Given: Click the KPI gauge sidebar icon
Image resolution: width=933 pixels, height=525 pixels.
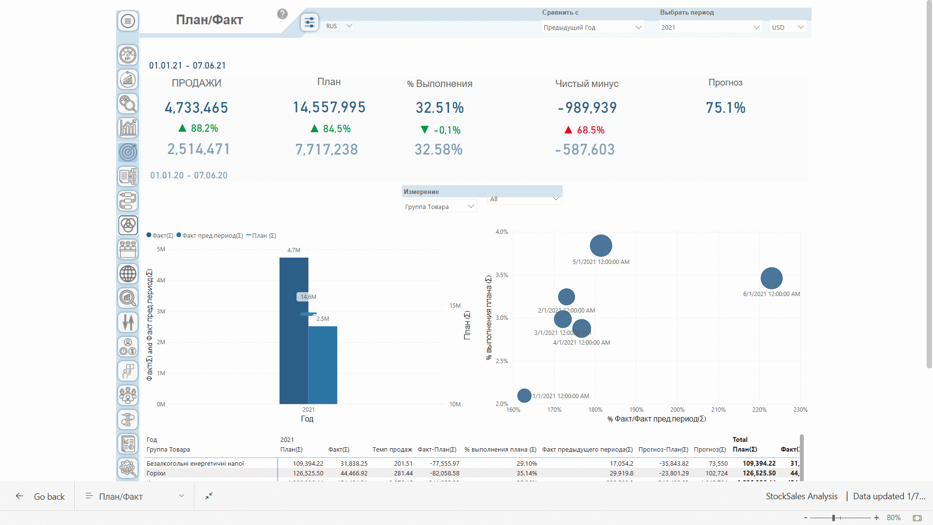Looking at the screenshot, I should (x=128, y=55).
